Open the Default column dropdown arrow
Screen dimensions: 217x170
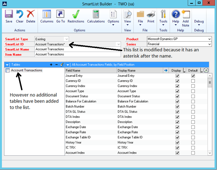(x=201, y=71)
